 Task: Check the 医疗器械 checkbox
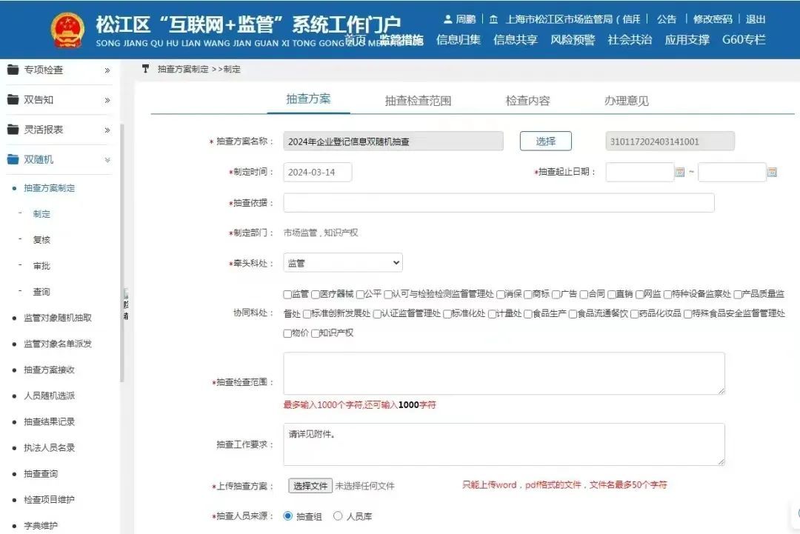[316, 294]
